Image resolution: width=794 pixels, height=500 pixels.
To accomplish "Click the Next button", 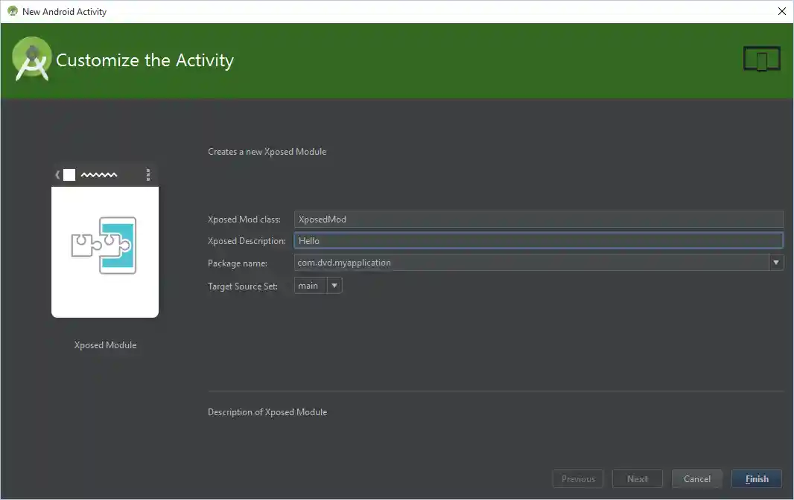I will 638,479.
